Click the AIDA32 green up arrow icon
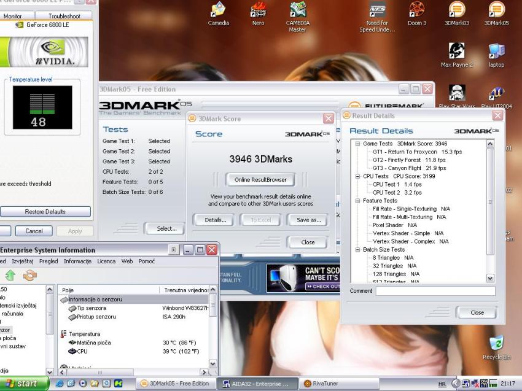Screen dimensions: 522x391 pos(10,276)
